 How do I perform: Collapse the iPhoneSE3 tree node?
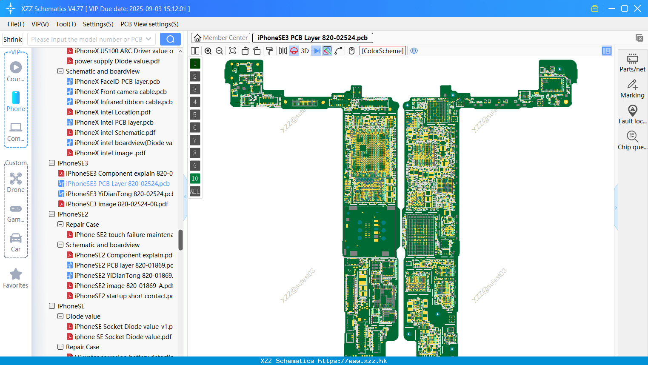[x=52, y=163]
